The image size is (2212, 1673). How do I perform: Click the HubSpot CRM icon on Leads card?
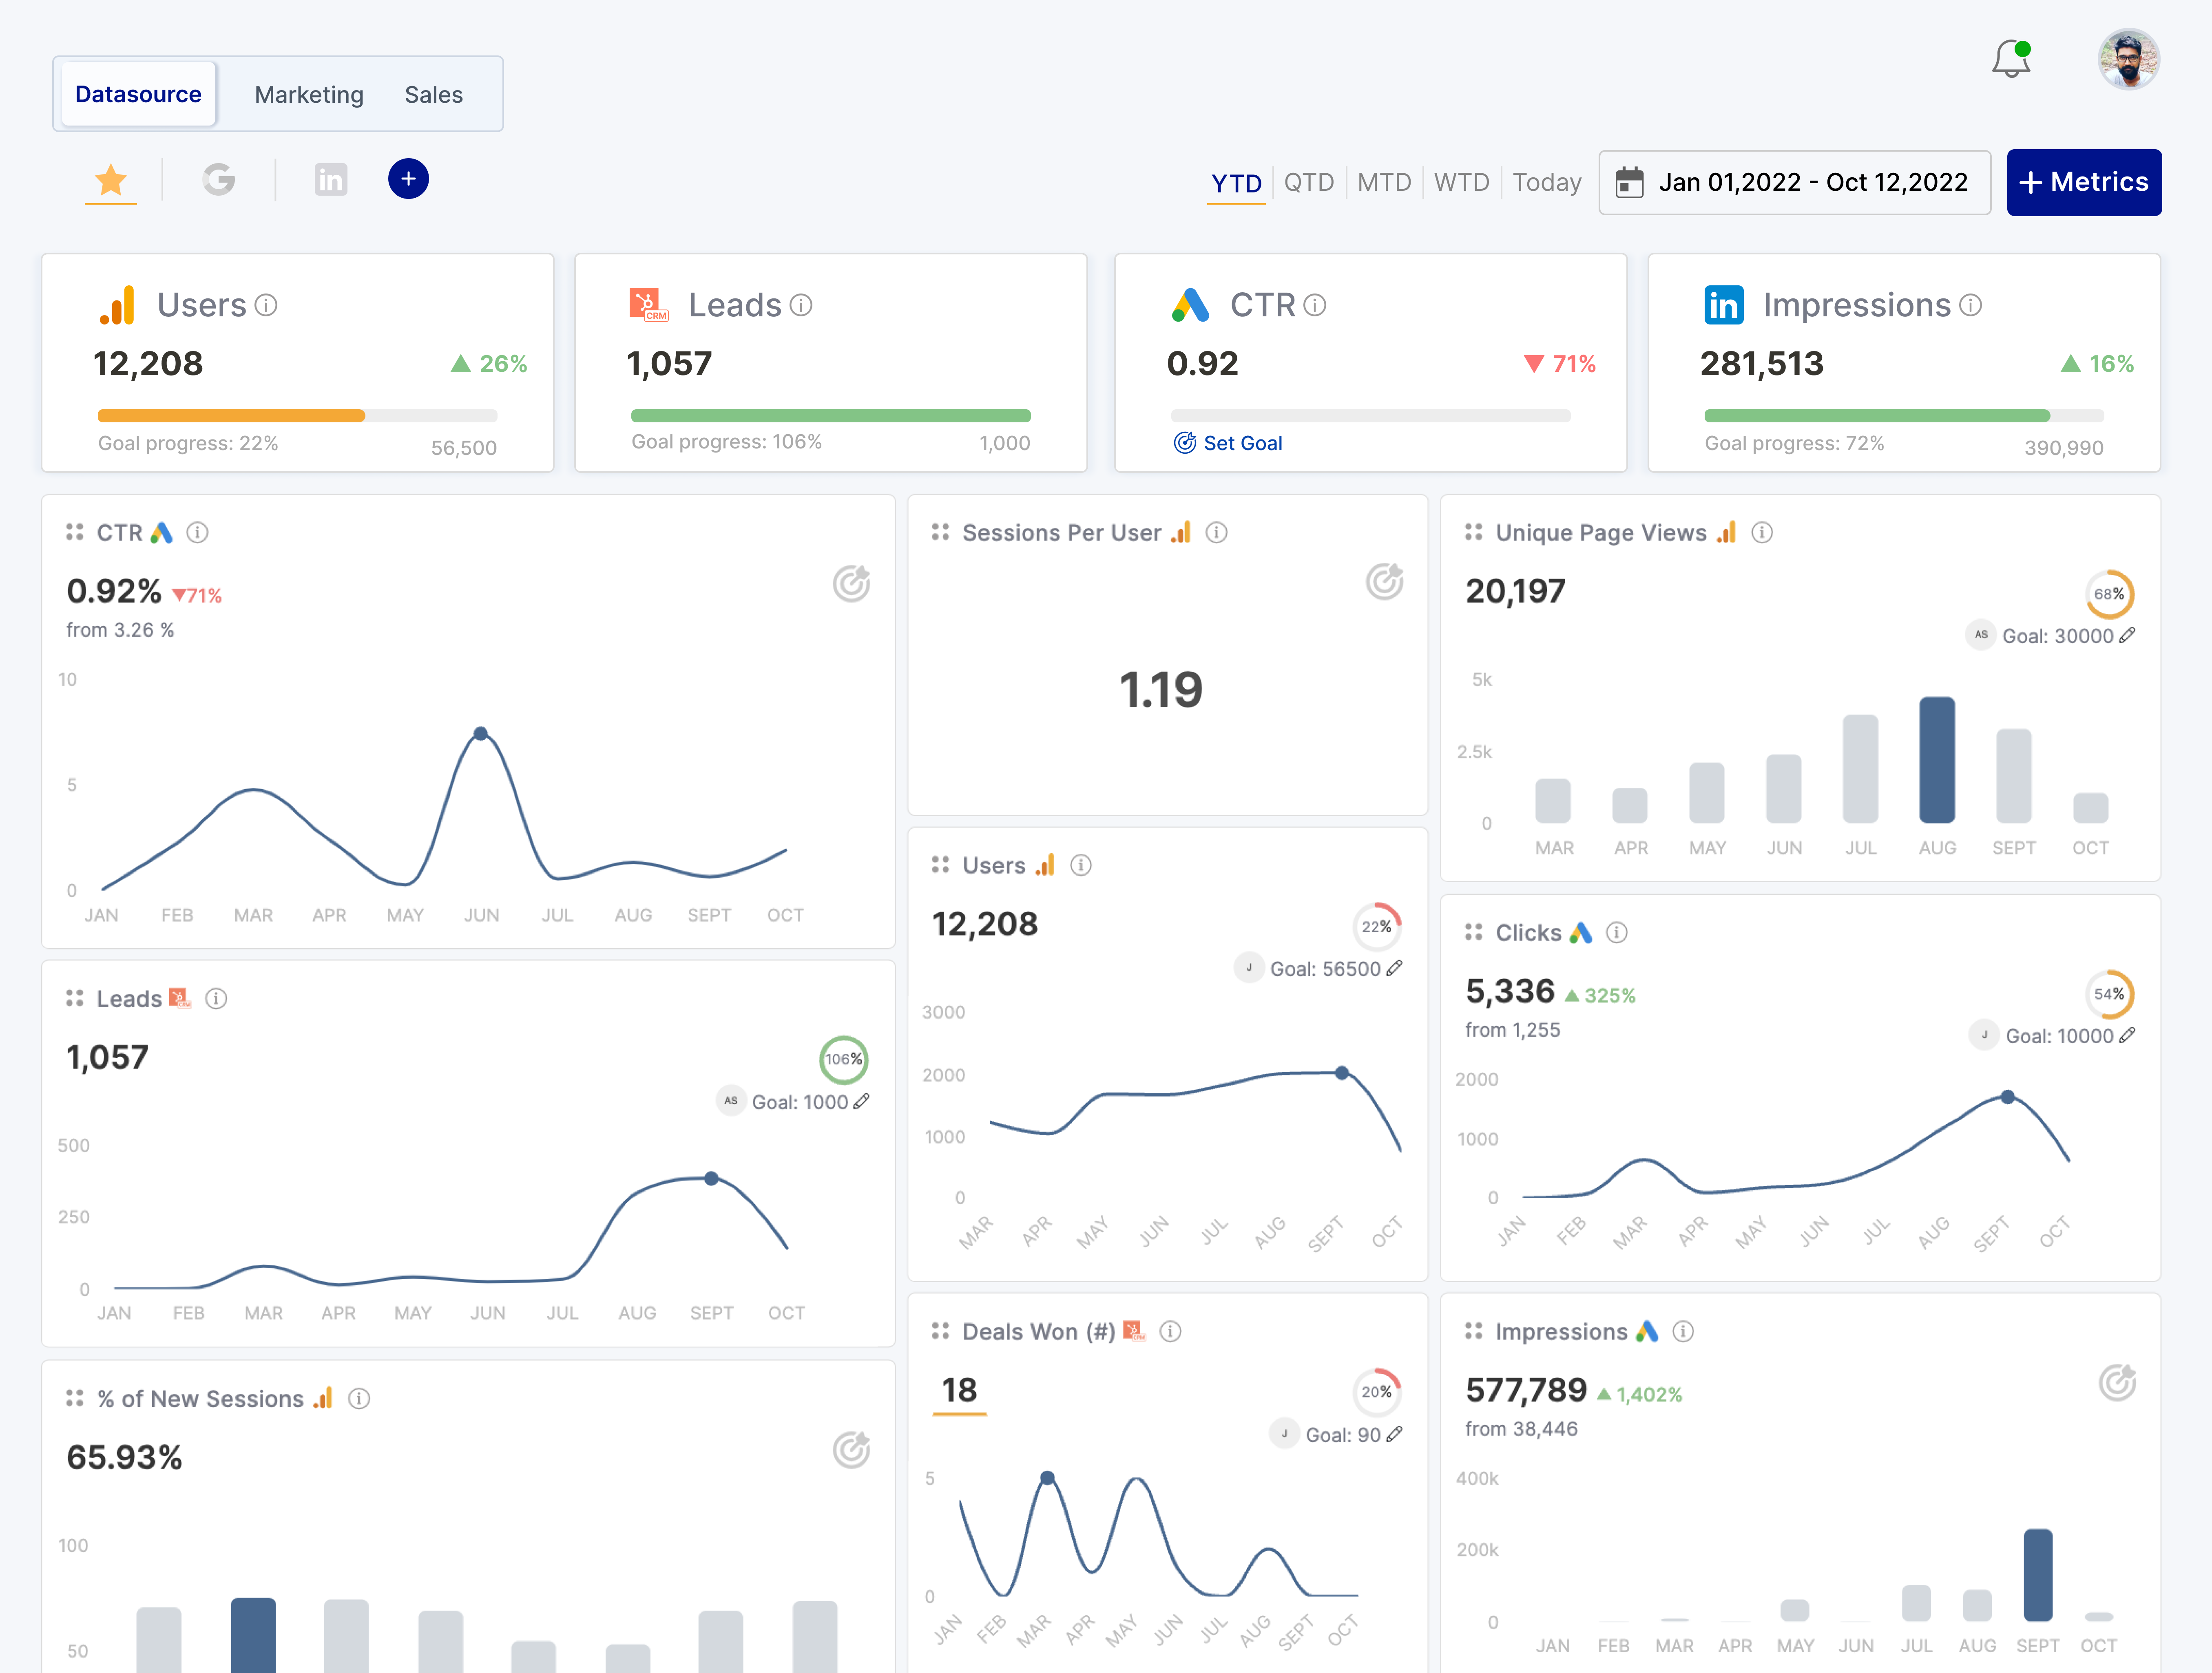click(648, 304)
